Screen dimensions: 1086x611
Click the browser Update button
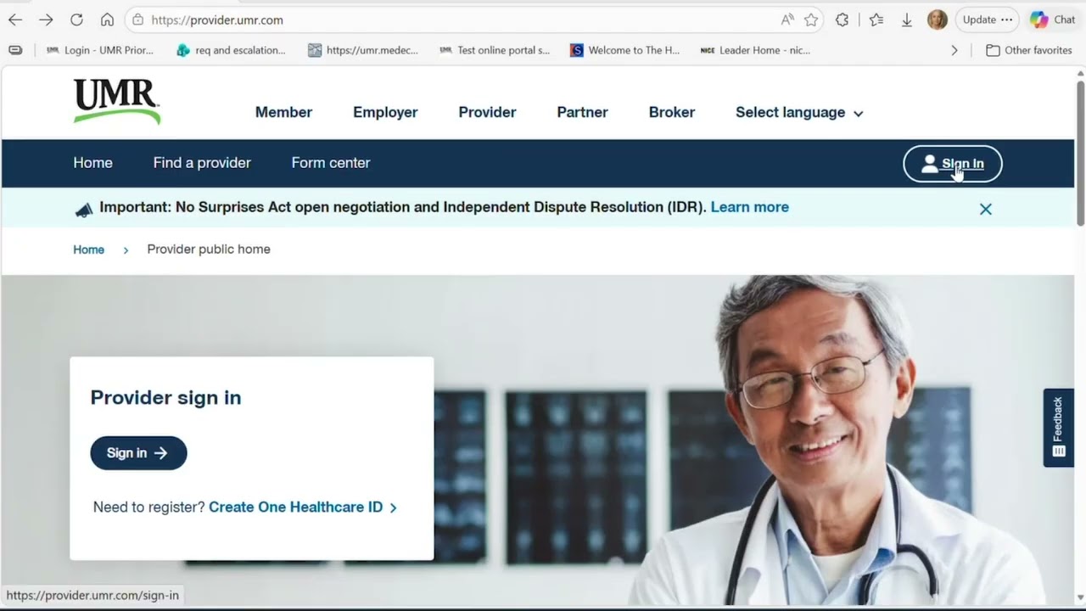click(x=987, y=20)
